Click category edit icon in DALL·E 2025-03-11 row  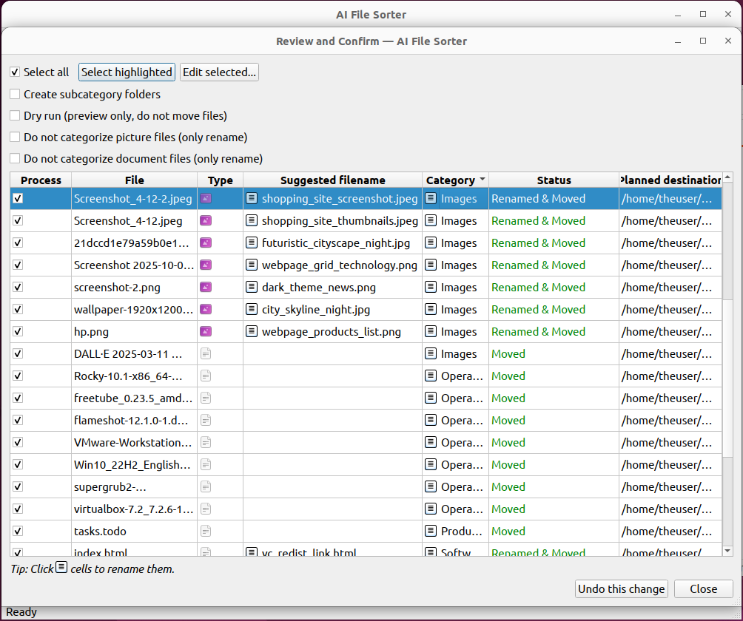[x=431, y=353]
